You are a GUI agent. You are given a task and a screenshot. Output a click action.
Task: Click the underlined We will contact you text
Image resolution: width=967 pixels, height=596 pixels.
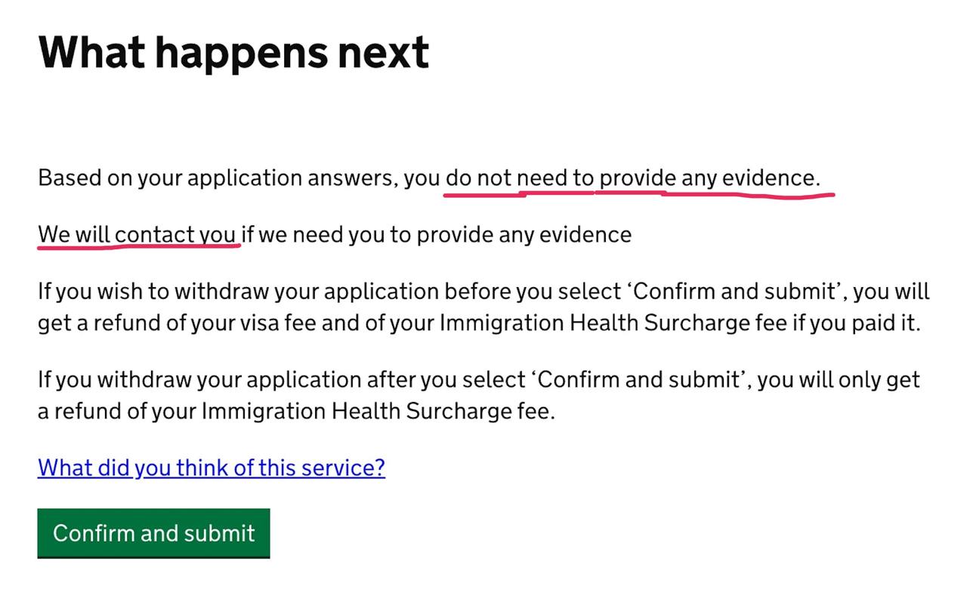pyautogui.click(x=138, y=235)
